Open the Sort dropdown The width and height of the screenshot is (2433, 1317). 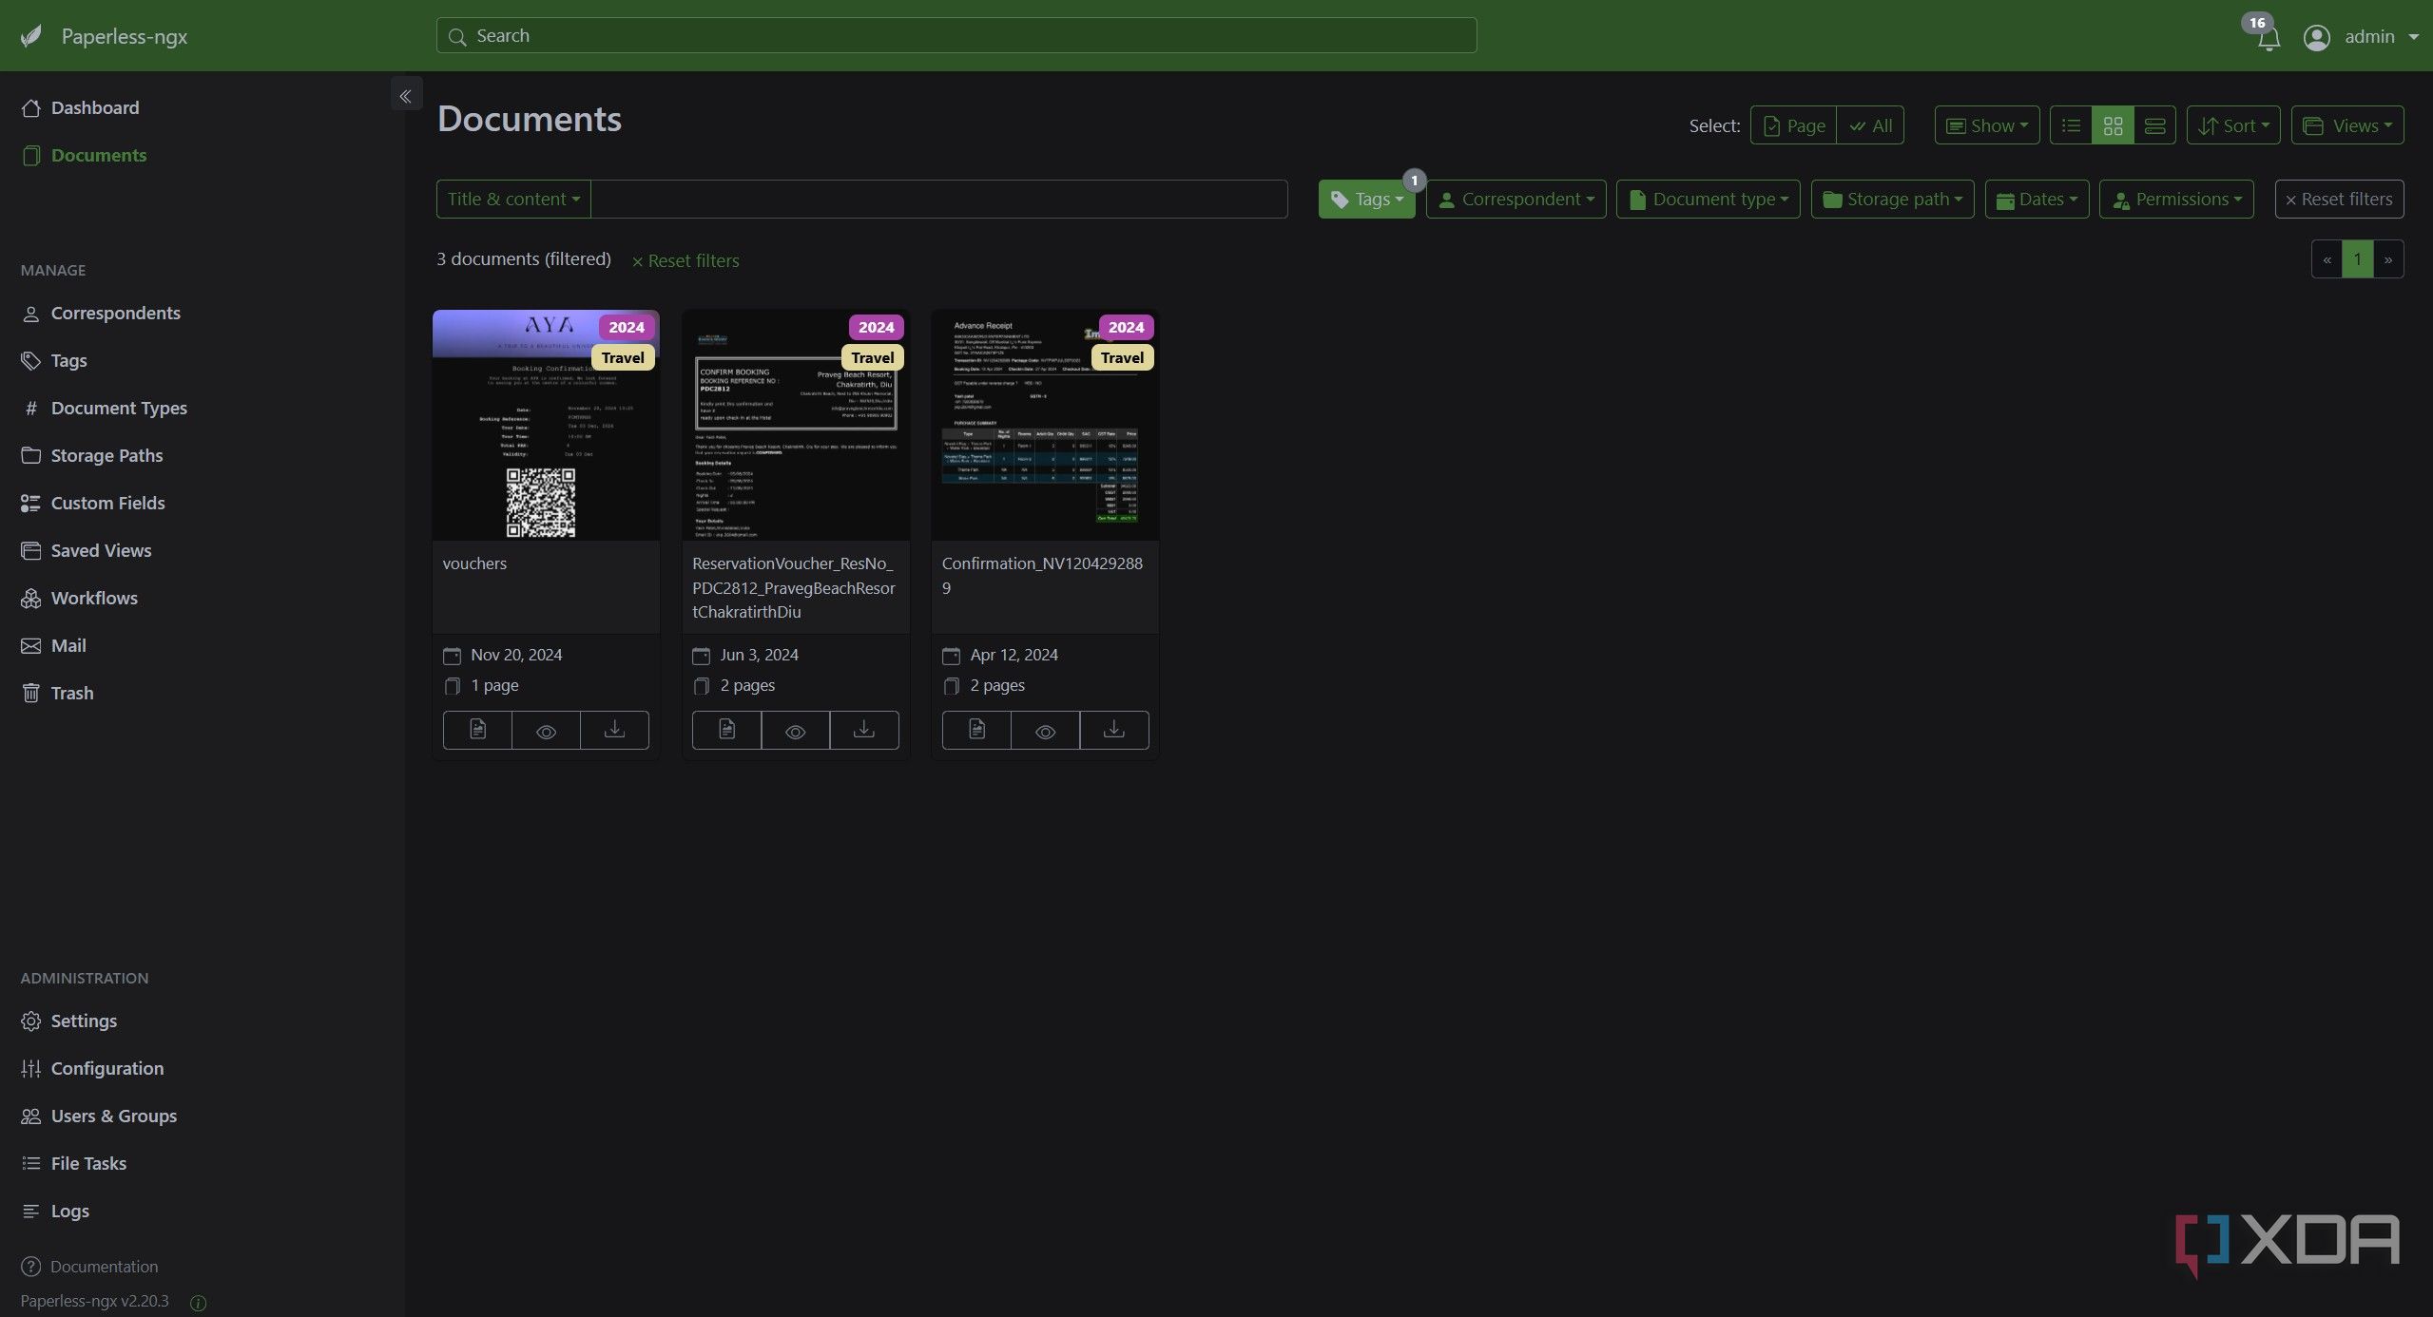coord(2233,125)
